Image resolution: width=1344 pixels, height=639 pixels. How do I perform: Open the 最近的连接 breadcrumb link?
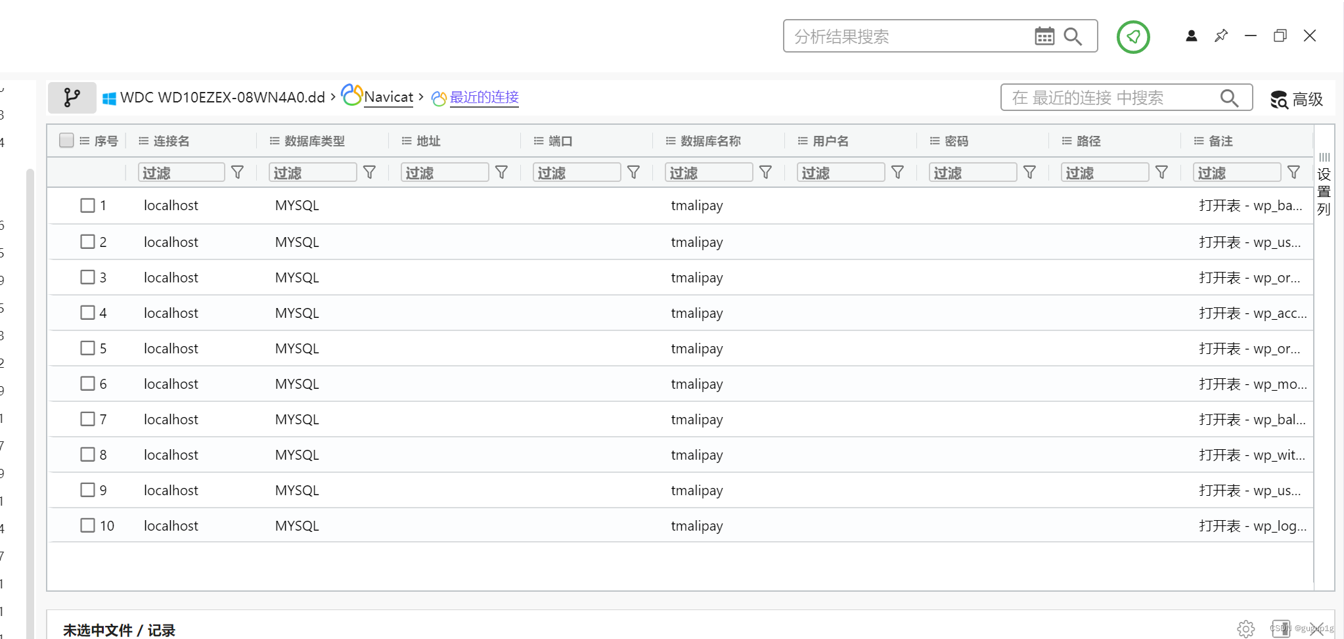tap(484, 97)
